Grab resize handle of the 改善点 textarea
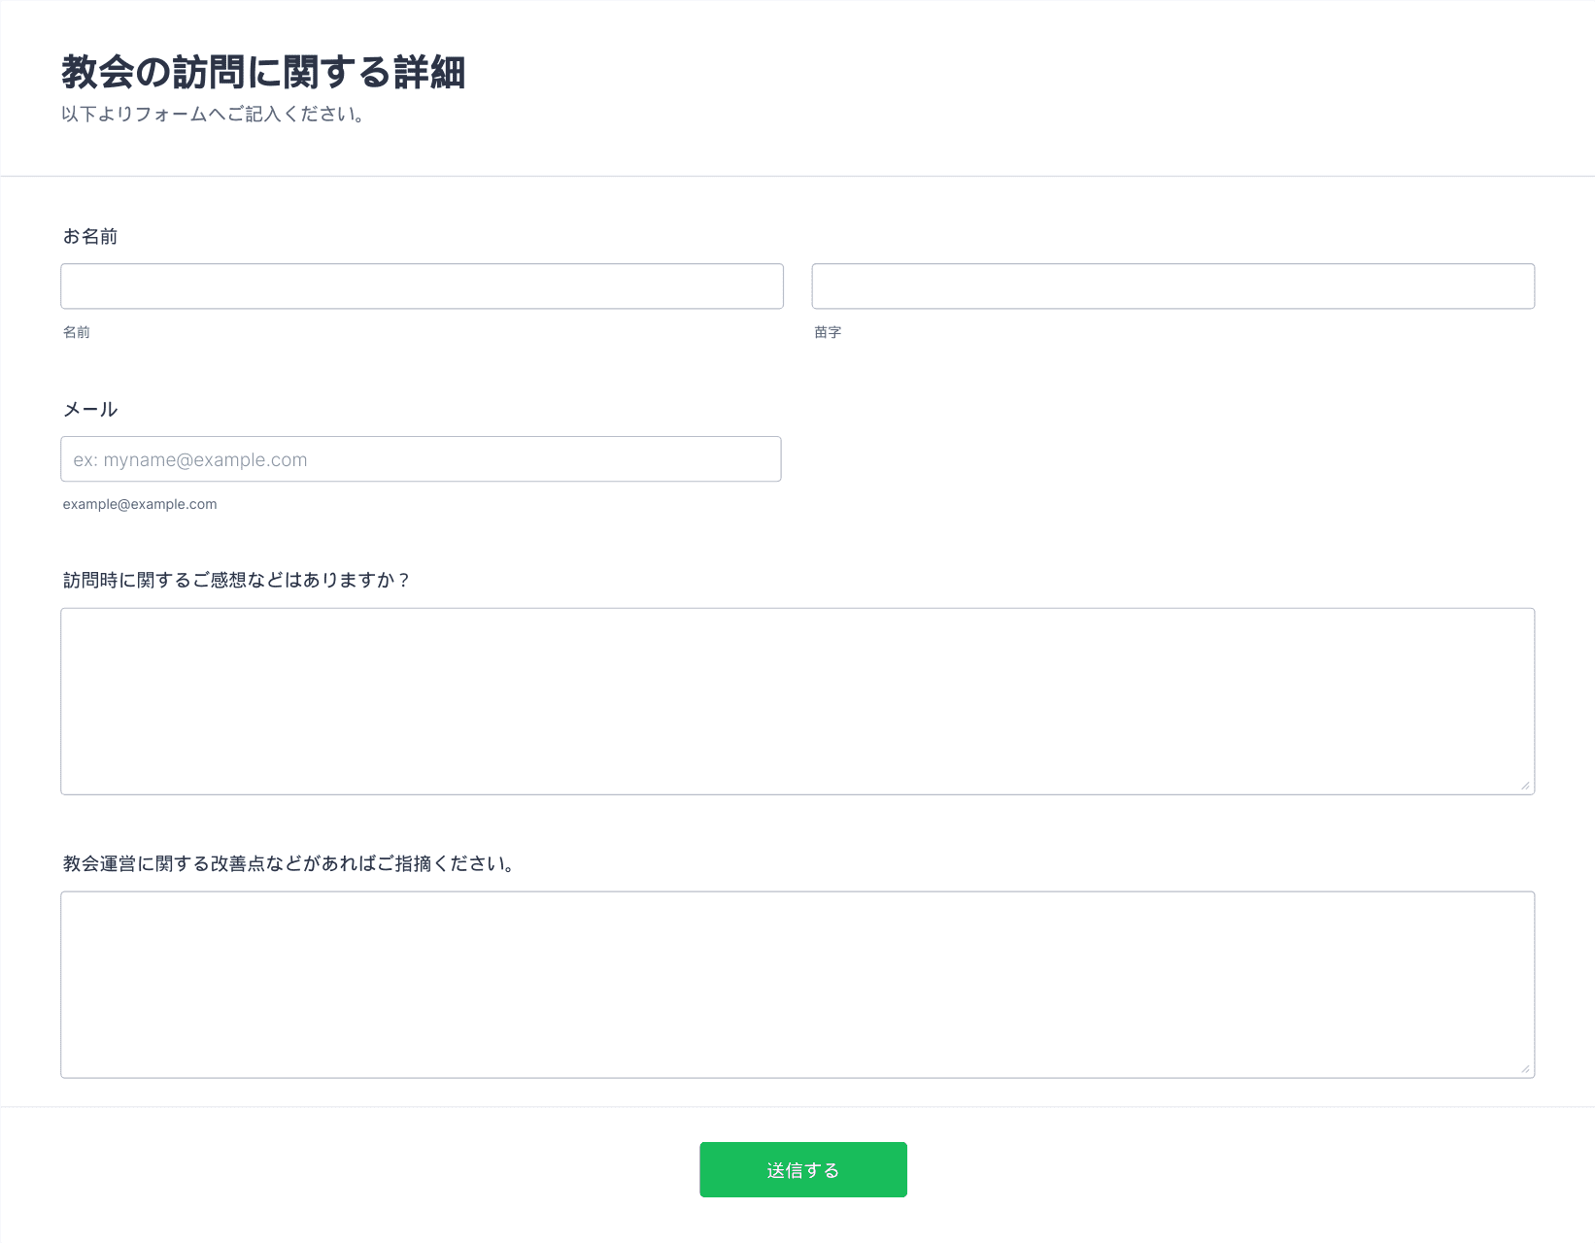Viewport: 1595px width, 1243px height. [x=1525, y=1068]
